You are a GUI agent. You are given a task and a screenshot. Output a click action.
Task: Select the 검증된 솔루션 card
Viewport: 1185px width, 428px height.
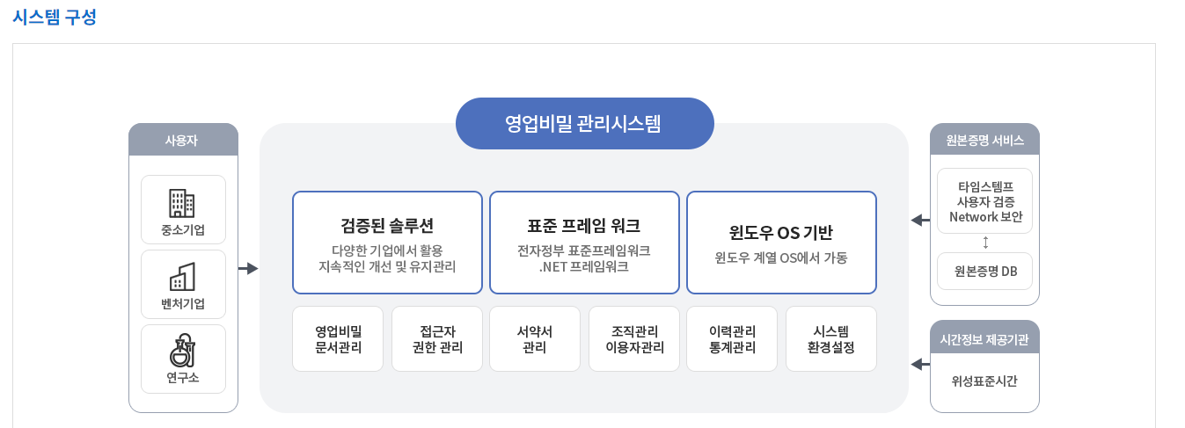point(387,243)
